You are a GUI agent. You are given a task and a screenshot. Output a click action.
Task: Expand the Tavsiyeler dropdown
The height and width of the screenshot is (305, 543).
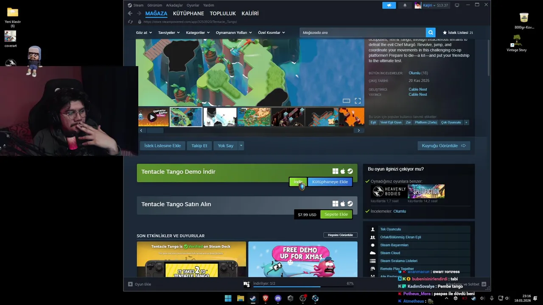(x=169, y=33)
